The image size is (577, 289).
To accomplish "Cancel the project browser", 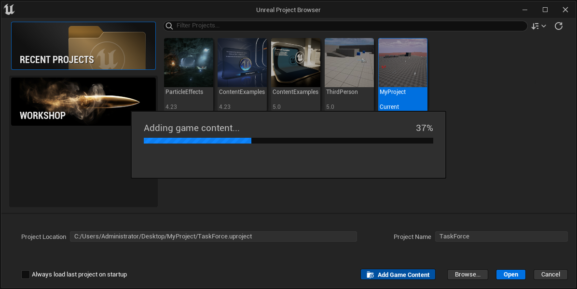I will pos(550,274).
